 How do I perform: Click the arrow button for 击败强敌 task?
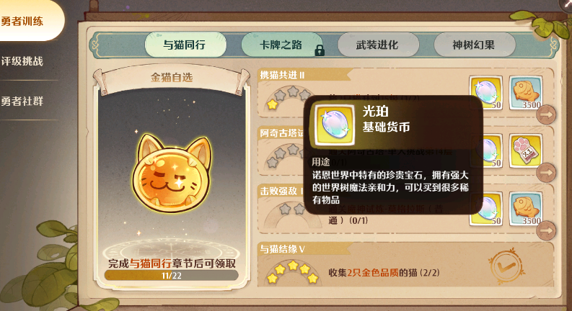(546, 230)
